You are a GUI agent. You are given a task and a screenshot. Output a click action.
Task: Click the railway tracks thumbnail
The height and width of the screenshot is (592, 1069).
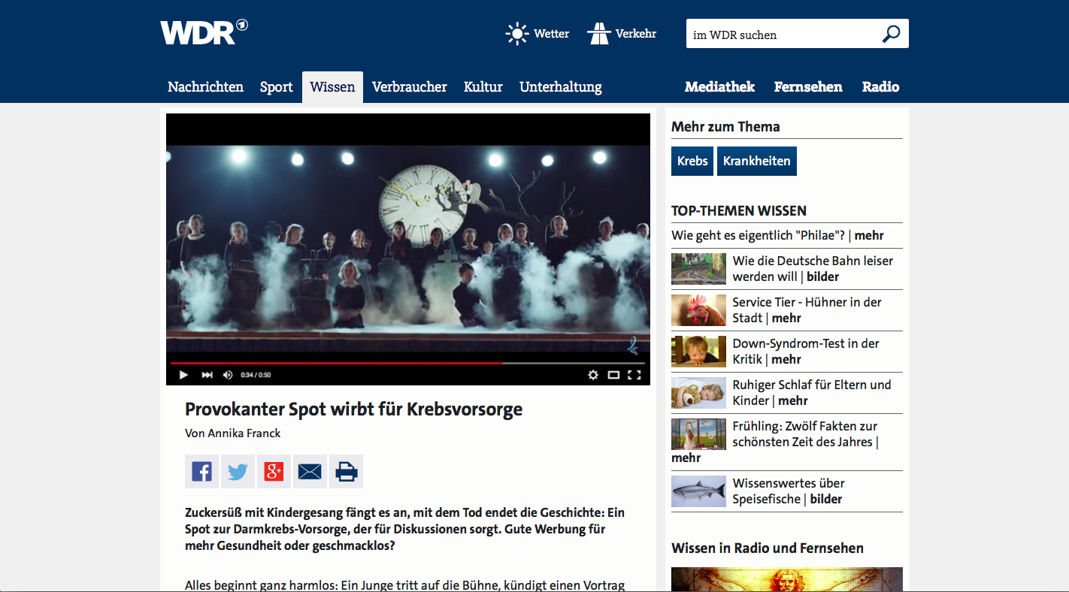698,269
